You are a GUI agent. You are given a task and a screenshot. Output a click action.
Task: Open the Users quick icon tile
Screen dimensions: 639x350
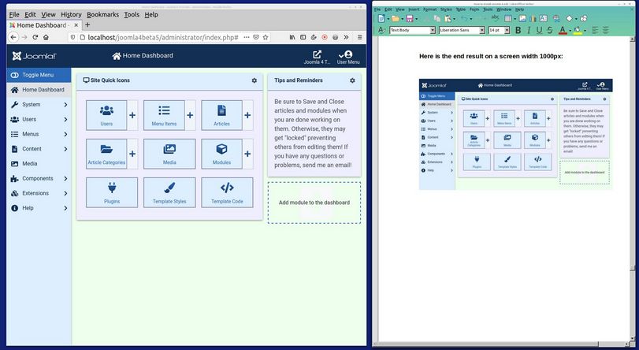tap(106, 115)
